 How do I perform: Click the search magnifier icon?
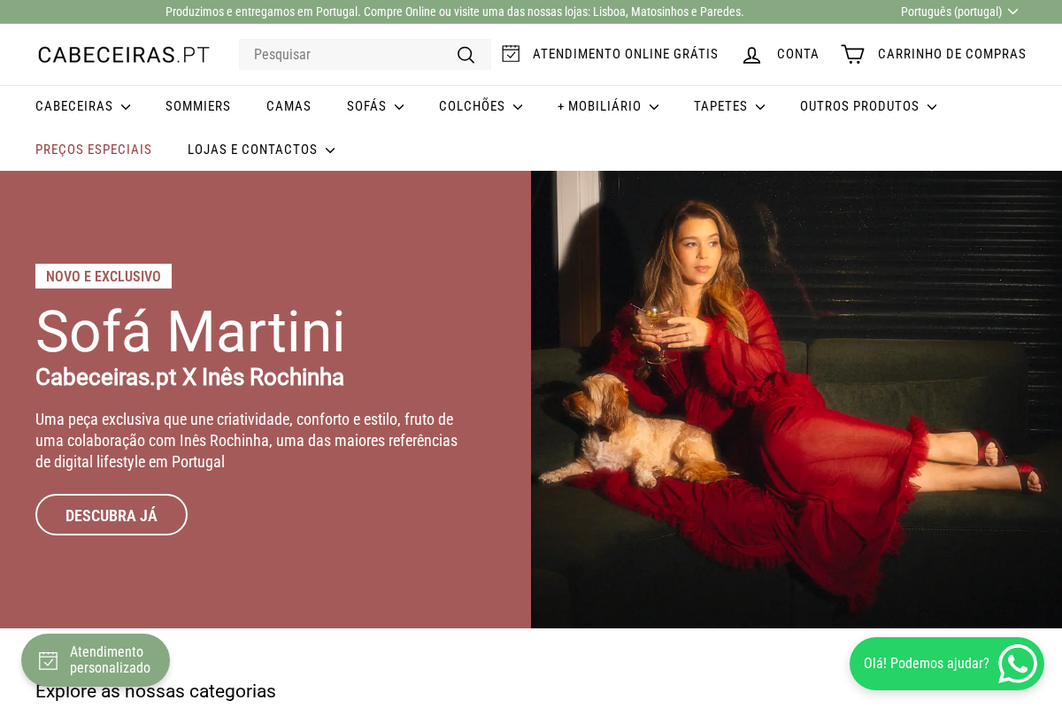click(x=466, y=55)
